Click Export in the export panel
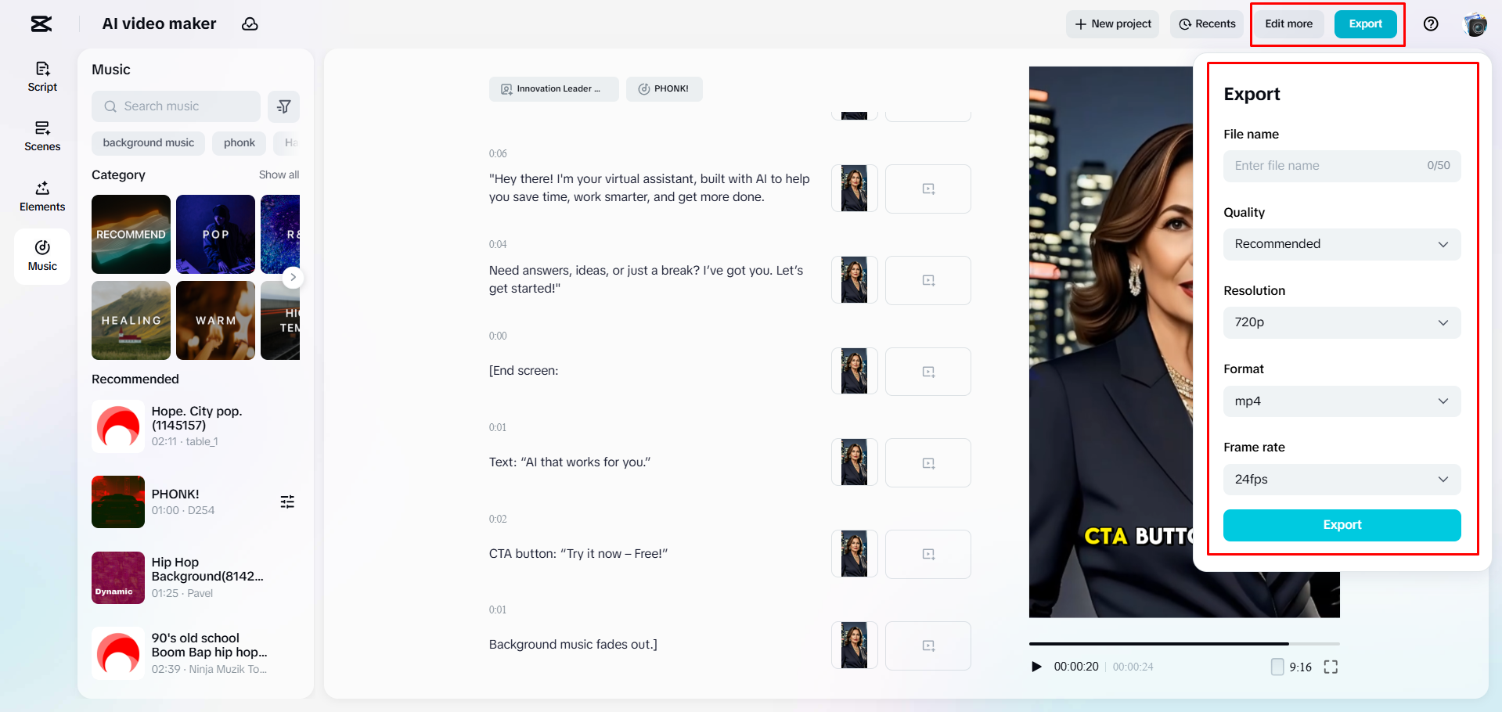This screenshot has width=1502, height=712. [1342, 525]
